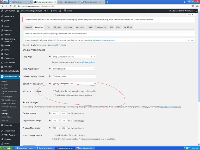Open Questions & Answers in sidebar
200x150 pixels.
click(10, 40)
